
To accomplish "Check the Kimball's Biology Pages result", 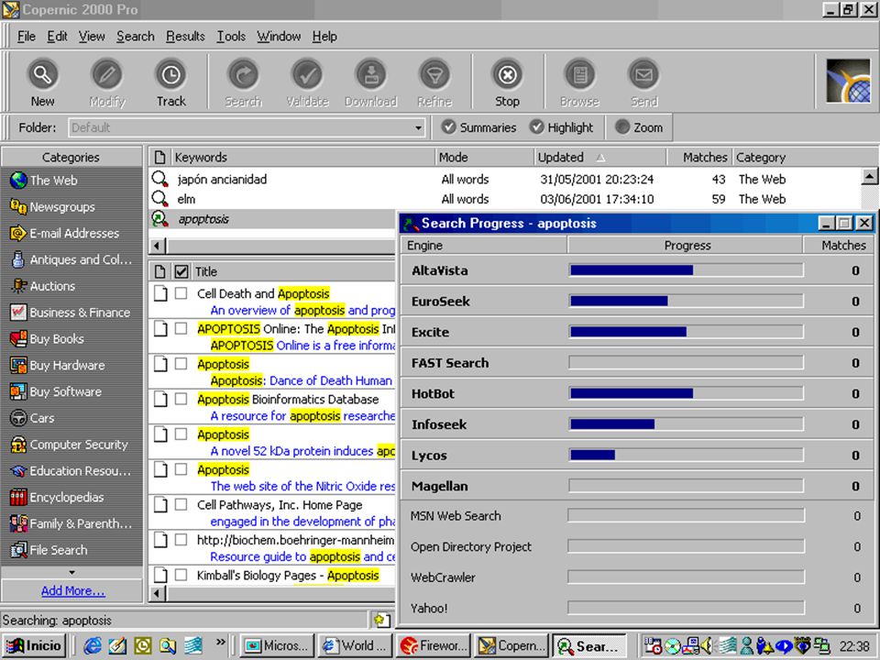I will [181, 575].
